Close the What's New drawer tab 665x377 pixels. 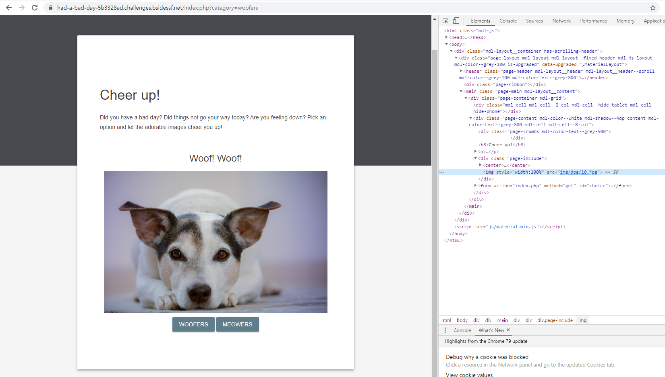pyautogui.click(x=508, y=330)
